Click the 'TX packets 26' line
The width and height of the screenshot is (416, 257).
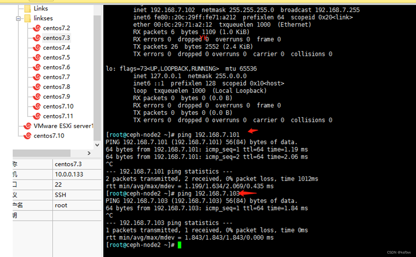click(193, 47)
